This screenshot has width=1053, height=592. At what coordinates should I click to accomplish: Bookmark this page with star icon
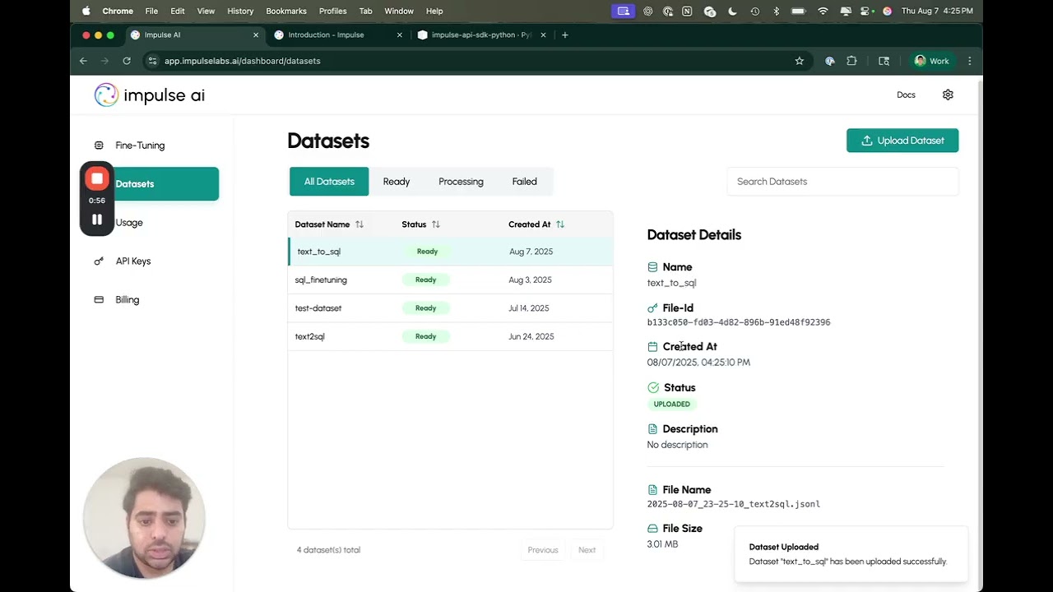(x=799, y=61)
